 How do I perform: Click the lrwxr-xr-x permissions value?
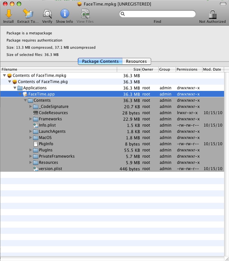187,113
